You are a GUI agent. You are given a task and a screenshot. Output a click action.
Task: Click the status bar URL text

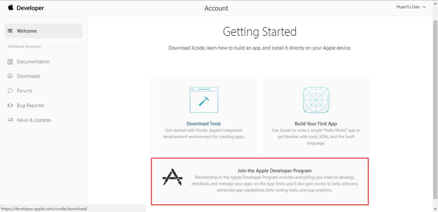pyautogui.click(x=44, y=208)
